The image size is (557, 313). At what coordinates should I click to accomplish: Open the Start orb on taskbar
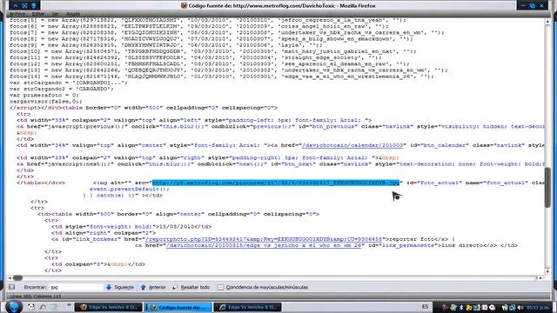coord(14,307)
